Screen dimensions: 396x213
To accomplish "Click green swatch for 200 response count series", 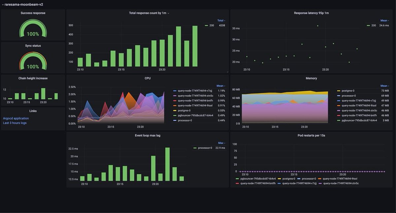I will 206,25.
